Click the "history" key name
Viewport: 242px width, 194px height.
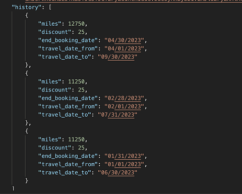(27, 8)
